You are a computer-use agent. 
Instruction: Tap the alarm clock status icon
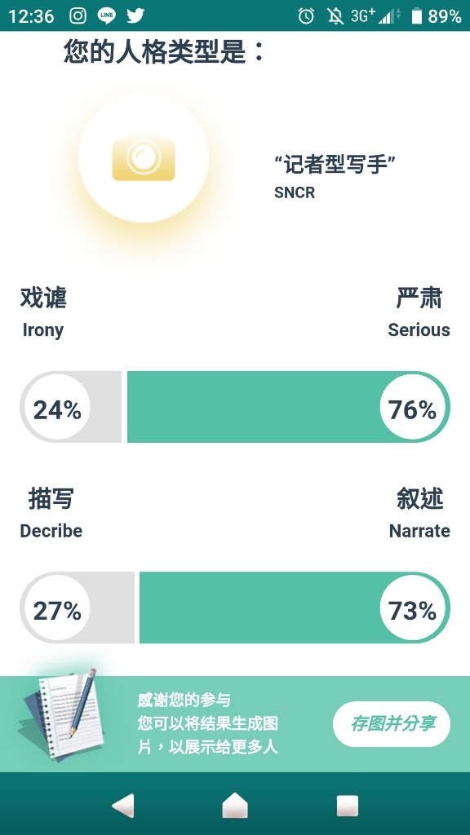pyautogui.click(x=306, y=16)
